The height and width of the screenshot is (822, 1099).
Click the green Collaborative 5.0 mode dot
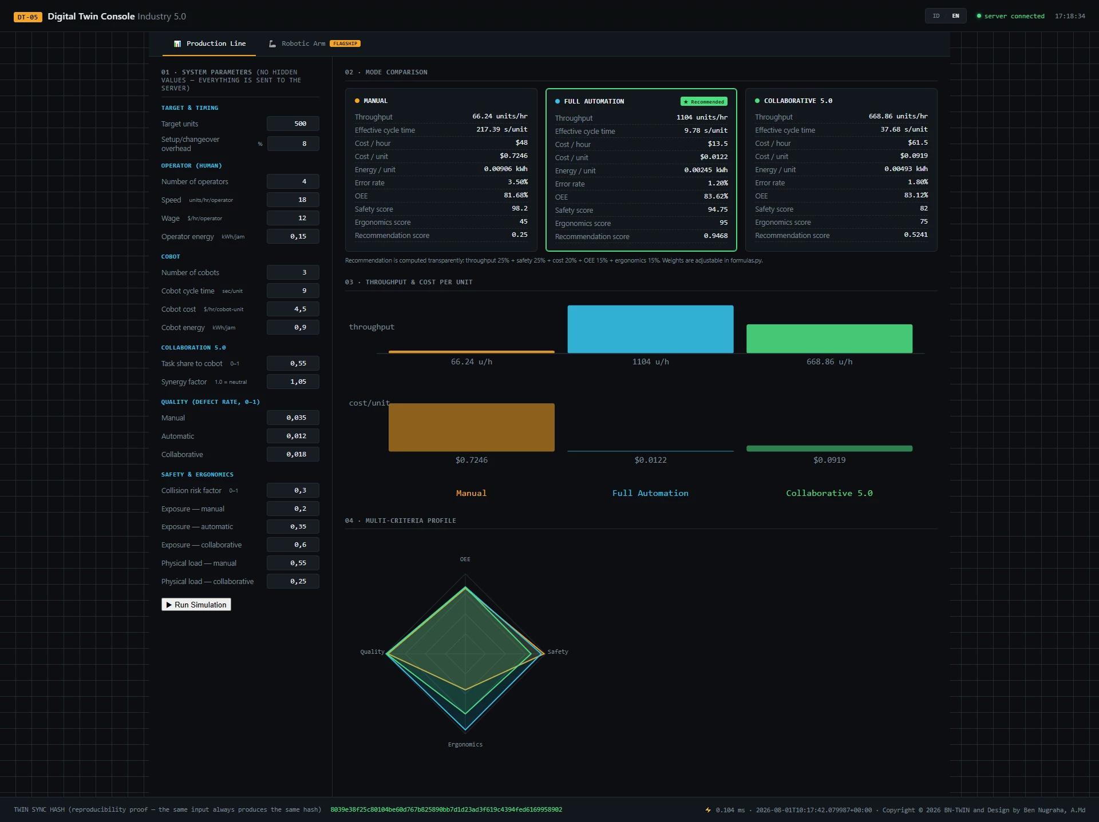click(x=757, y=101)
